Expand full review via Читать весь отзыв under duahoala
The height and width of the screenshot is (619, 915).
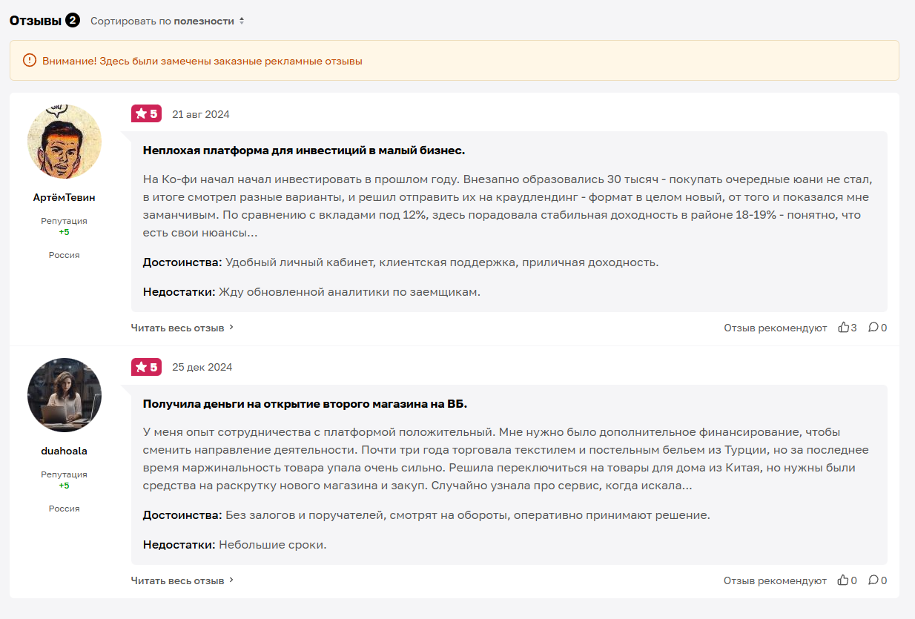click(182, 580)
